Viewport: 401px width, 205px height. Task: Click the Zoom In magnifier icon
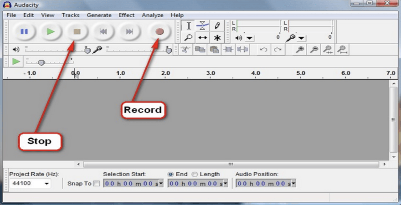[300, 49]
